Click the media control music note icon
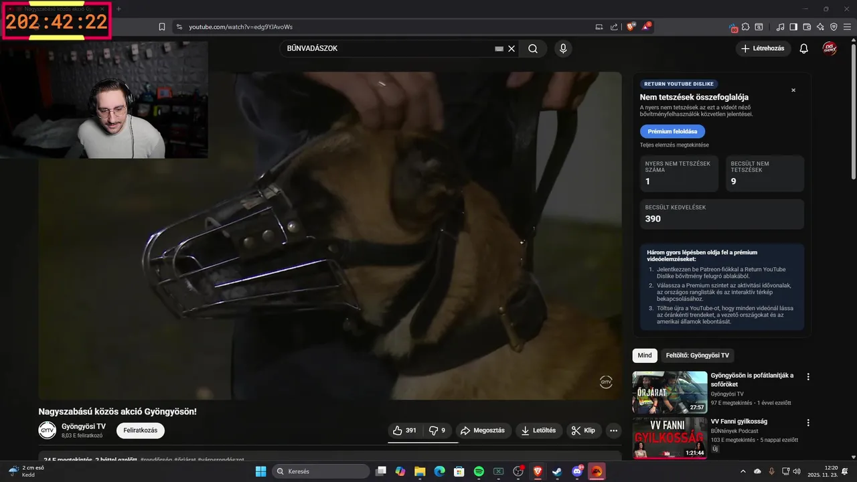 click(780, 27)
